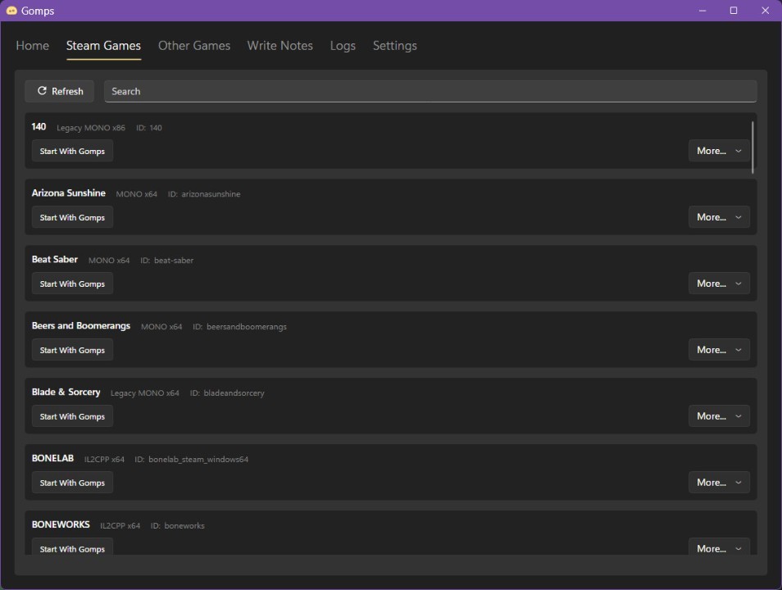
Task: Click the 'Legacy MONO x64' label
Action: (x=144, y=393)
